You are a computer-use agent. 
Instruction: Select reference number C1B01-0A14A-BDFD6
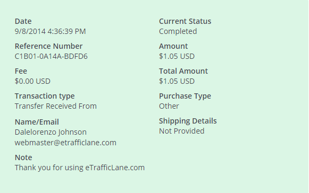51,56
